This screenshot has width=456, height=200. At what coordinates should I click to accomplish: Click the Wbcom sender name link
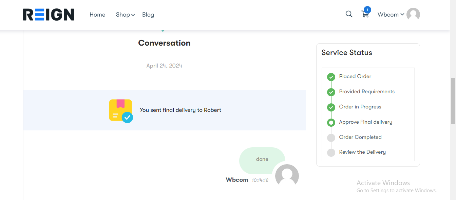point(237,180)
